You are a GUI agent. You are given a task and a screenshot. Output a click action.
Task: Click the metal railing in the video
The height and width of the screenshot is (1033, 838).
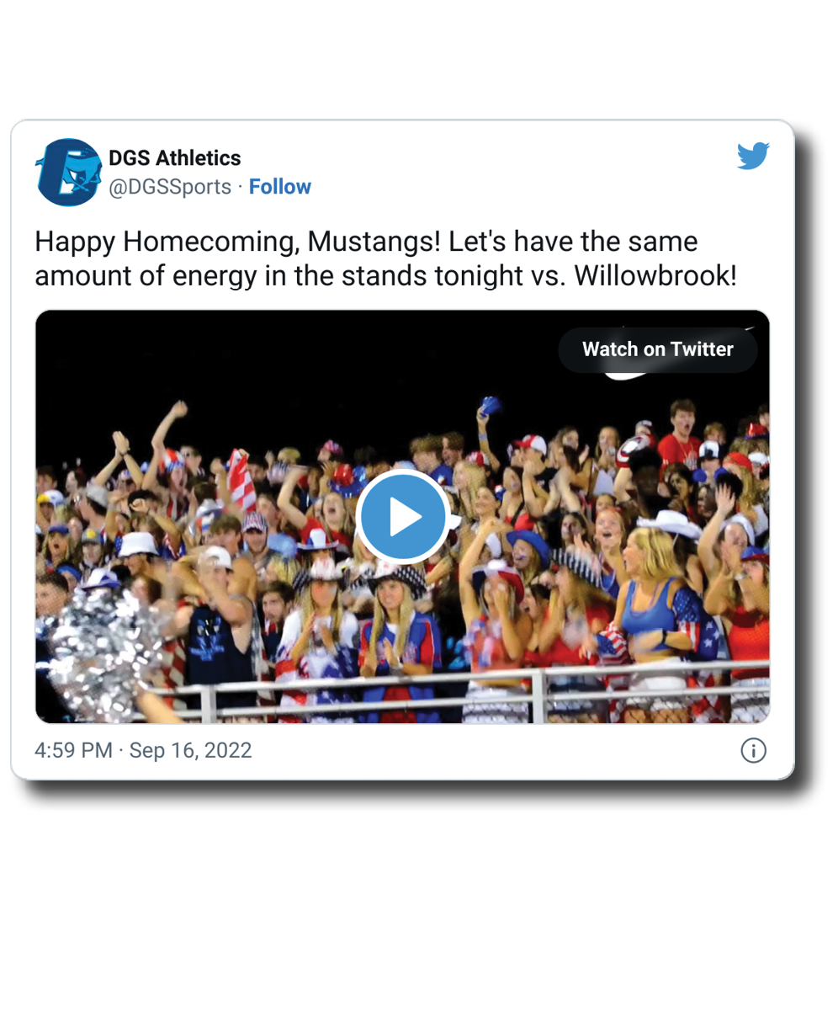(x=471, y=690)
